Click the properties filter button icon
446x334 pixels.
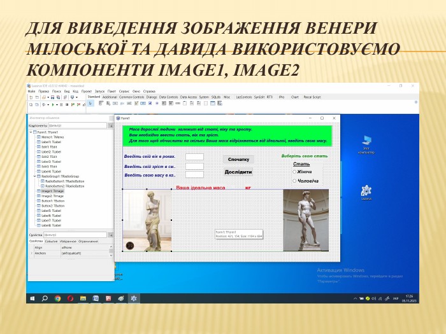point(110,235)
